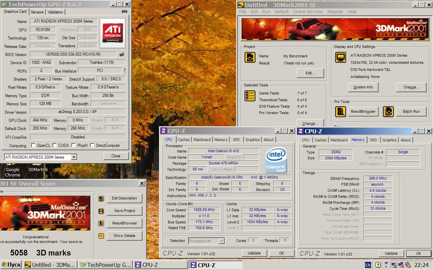Click the magnifier icon beside Show Details
433x270 pixels.
click(x=101, y=236)
